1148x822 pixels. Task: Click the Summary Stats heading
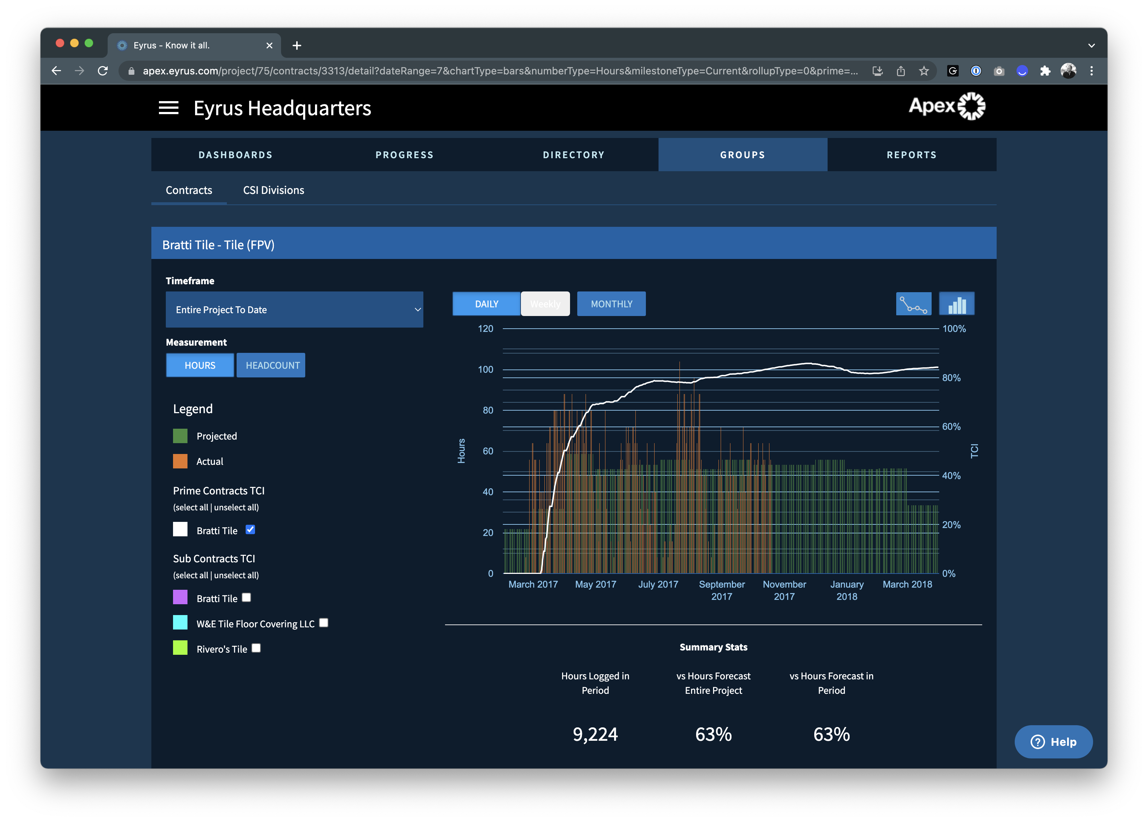click(x=713, y=647)
